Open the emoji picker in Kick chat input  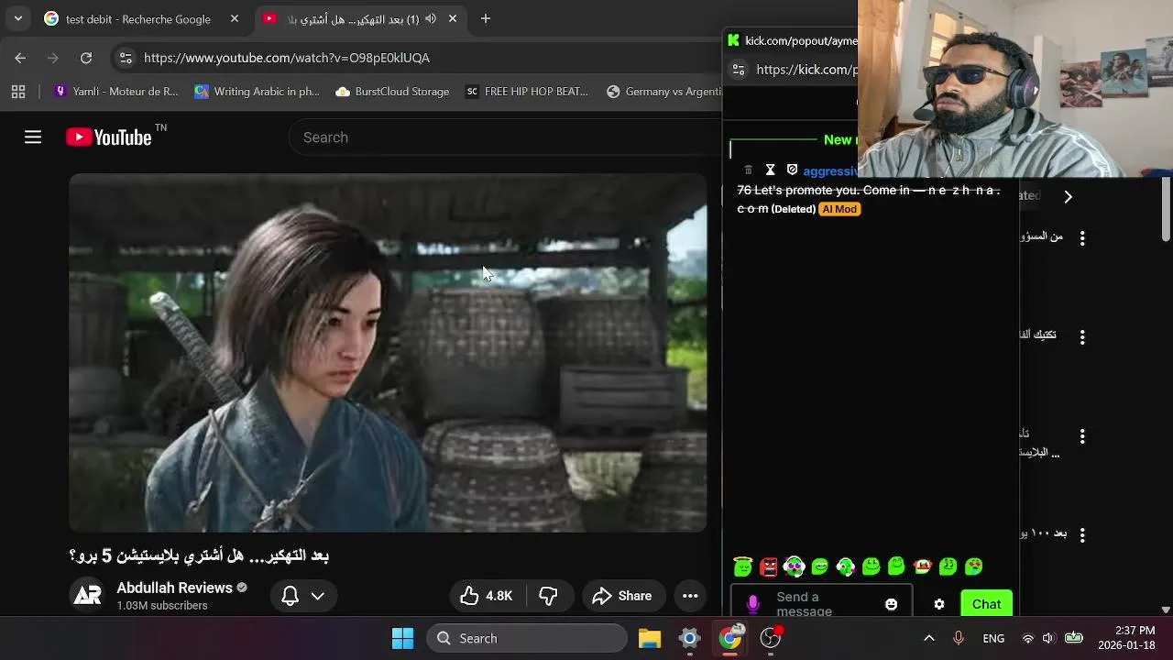[891, 604]
